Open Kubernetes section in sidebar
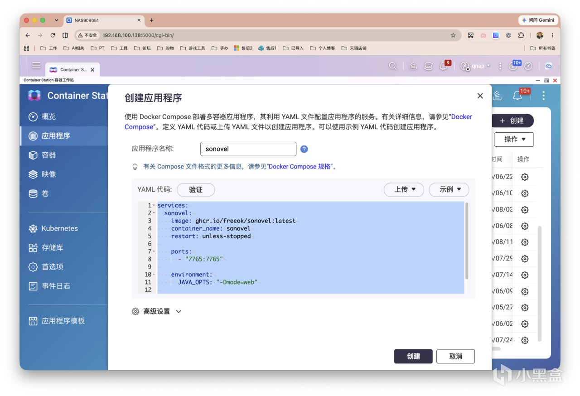The height and width of the screenshot is (396, 580). tap(53, 228)
